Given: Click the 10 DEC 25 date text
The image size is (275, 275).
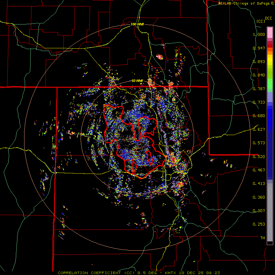Looking at the screenshot, I should click(x=192, y=273).
